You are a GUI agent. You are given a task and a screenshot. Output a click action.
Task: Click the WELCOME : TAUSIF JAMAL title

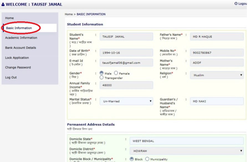click(x=34, y=4)
